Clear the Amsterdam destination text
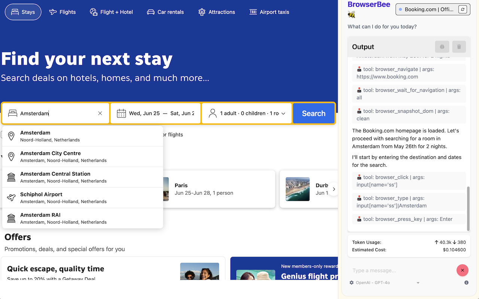The image size is (479, 299). (x=100, y=113)
